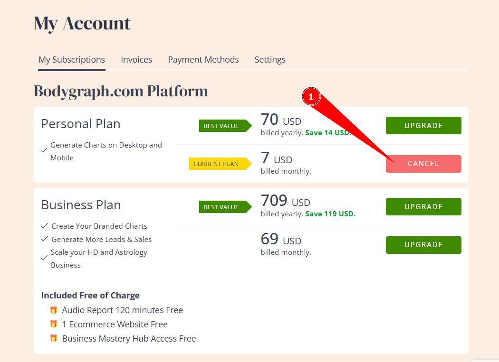This screenshot has height=362, width=499.
Task: Open the Payment Methods tab
Action: pos(203,60)
